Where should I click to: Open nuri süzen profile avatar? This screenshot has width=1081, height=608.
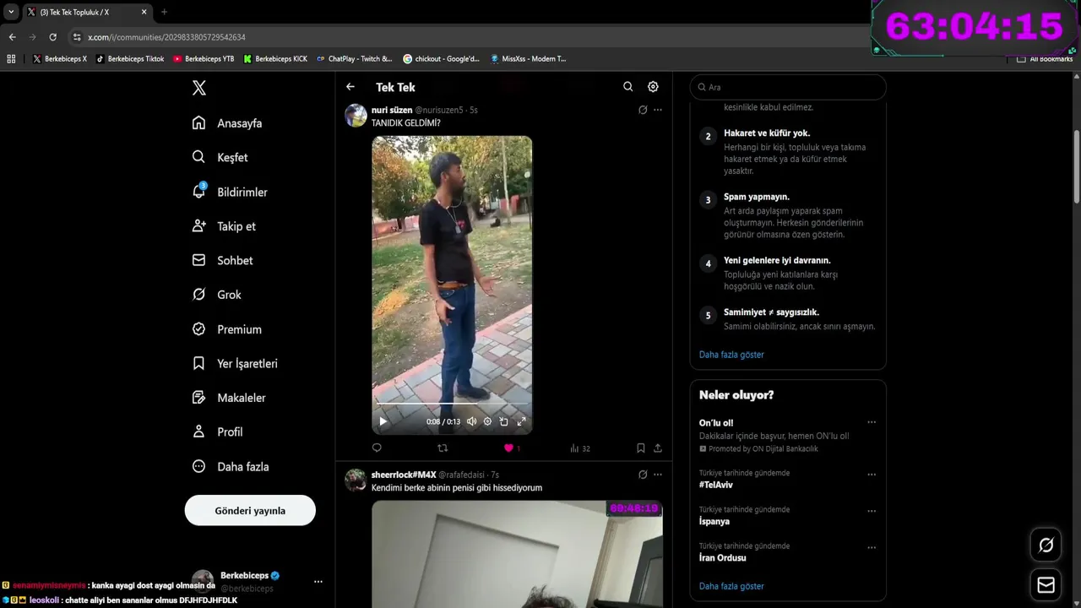coord(356,116)
